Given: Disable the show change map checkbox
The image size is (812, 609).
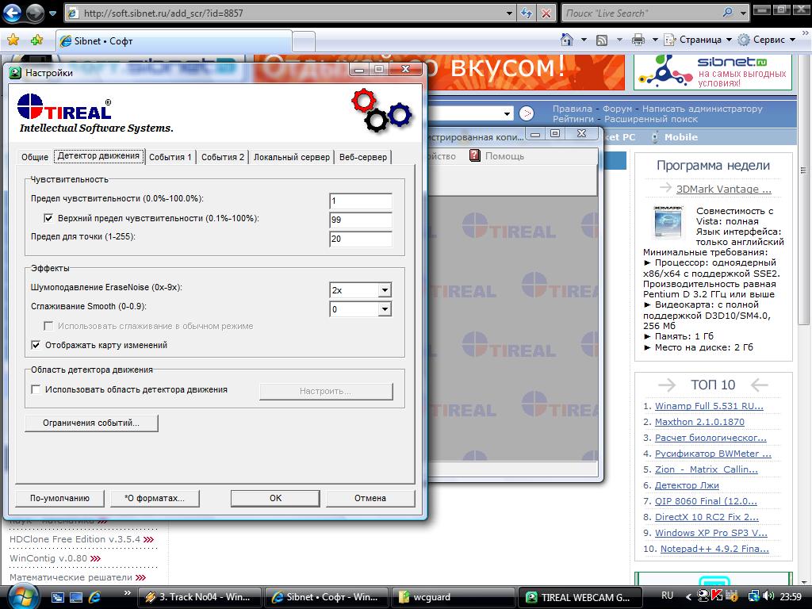Looking at the screenshot, I should coord(36,345).
